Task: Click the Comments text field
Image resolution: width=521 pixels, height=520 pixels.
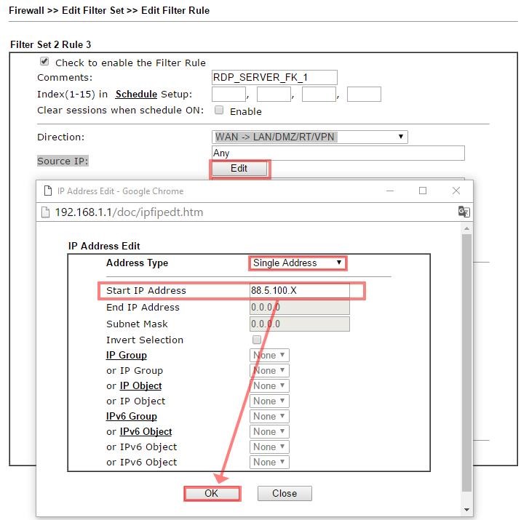Action: click(x=274, y=77)
